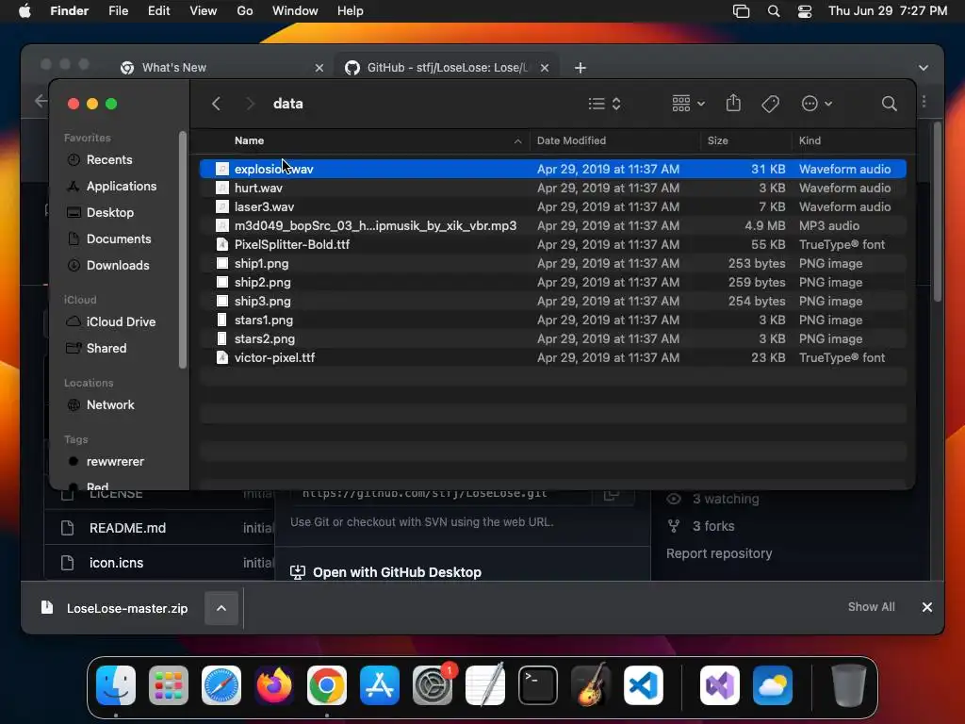Launch Terminal from the Dock
The height and width of the screenshot is (724, 965).
[x=538, y=685]
